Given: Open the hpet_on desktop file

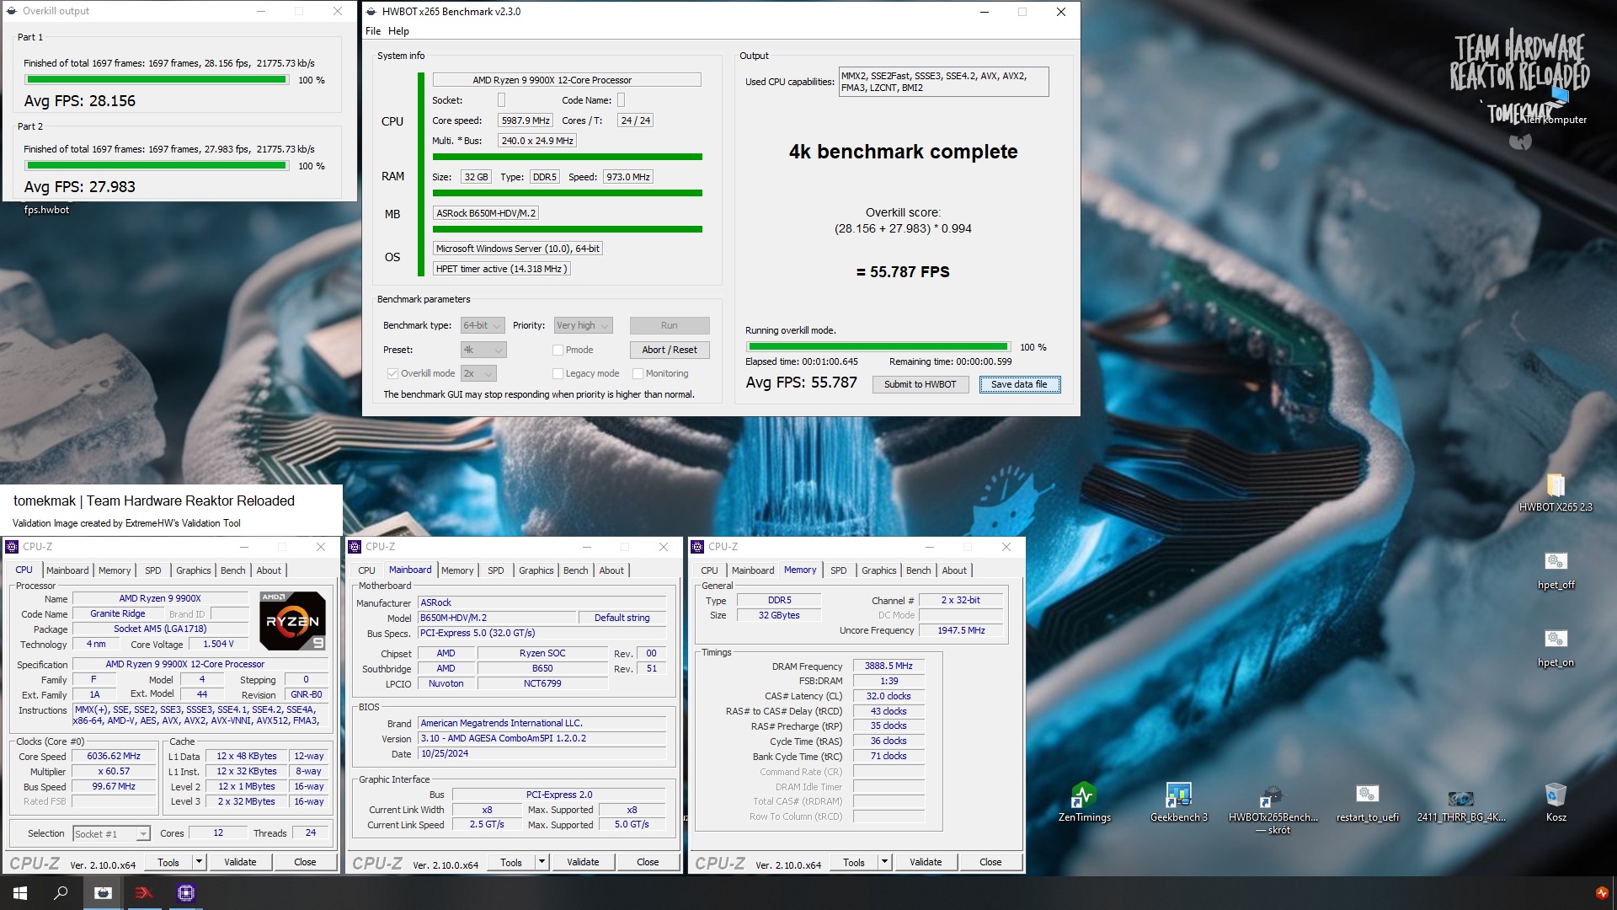Looking at the screenshot, I should (1556, 648).
